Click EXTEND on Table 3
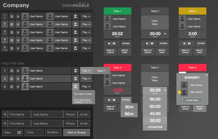The width and height of the screenshot is (218, 139). [201, 43]
